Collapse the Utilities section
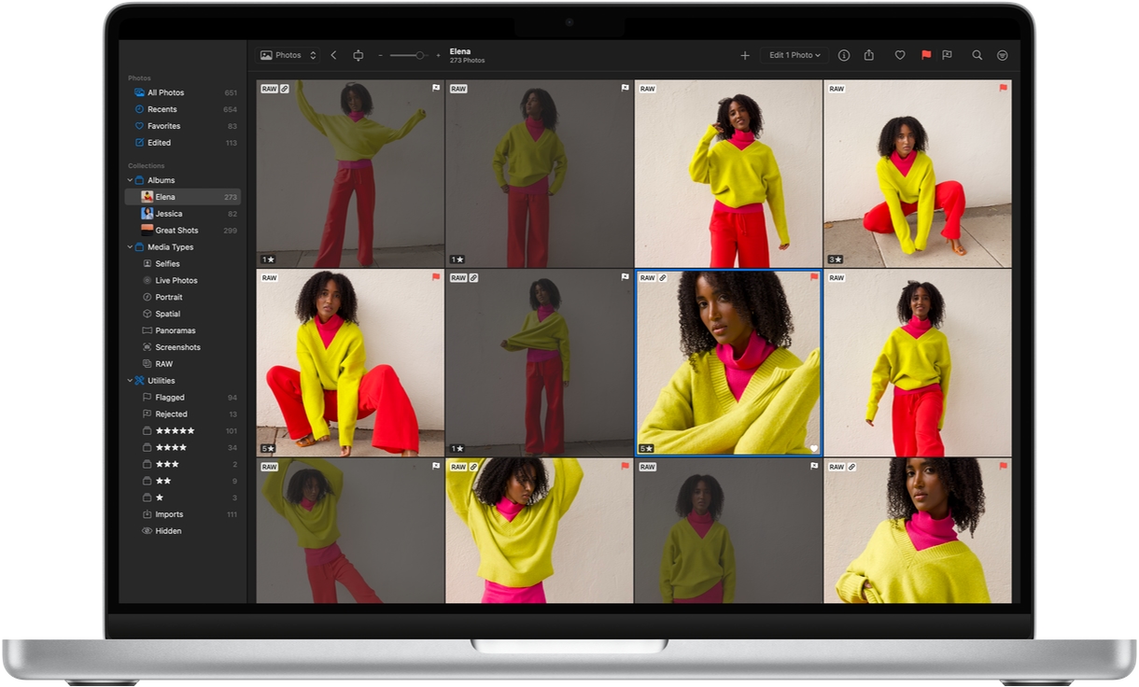This screenshot has height=687, width=1139. [x=130, y=381]
